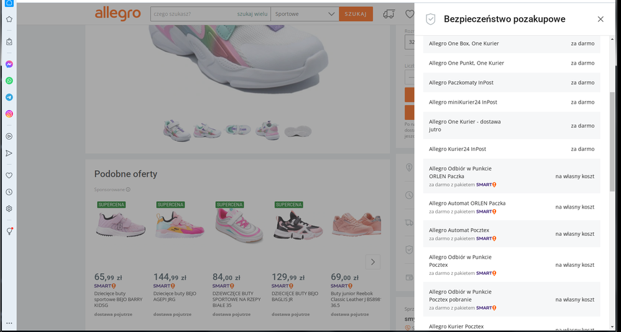Select fourth shoe thumbnail in gallery
The image size is (621, 332).
coord(268,130)
